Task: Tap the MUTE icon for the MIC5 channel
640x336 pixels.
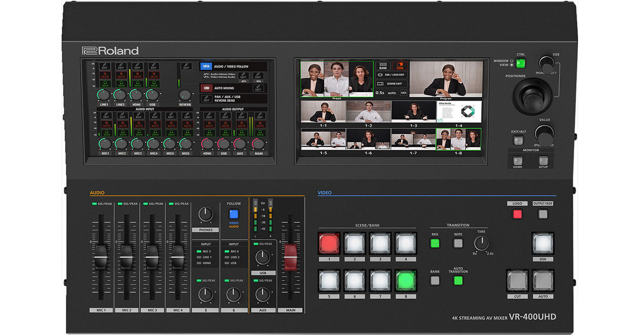Action: coord(171,124)
